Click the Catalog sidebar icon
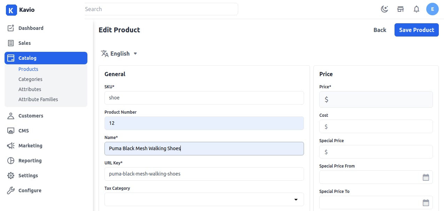This screenshot has width=444, height=211. click(11, 58)
